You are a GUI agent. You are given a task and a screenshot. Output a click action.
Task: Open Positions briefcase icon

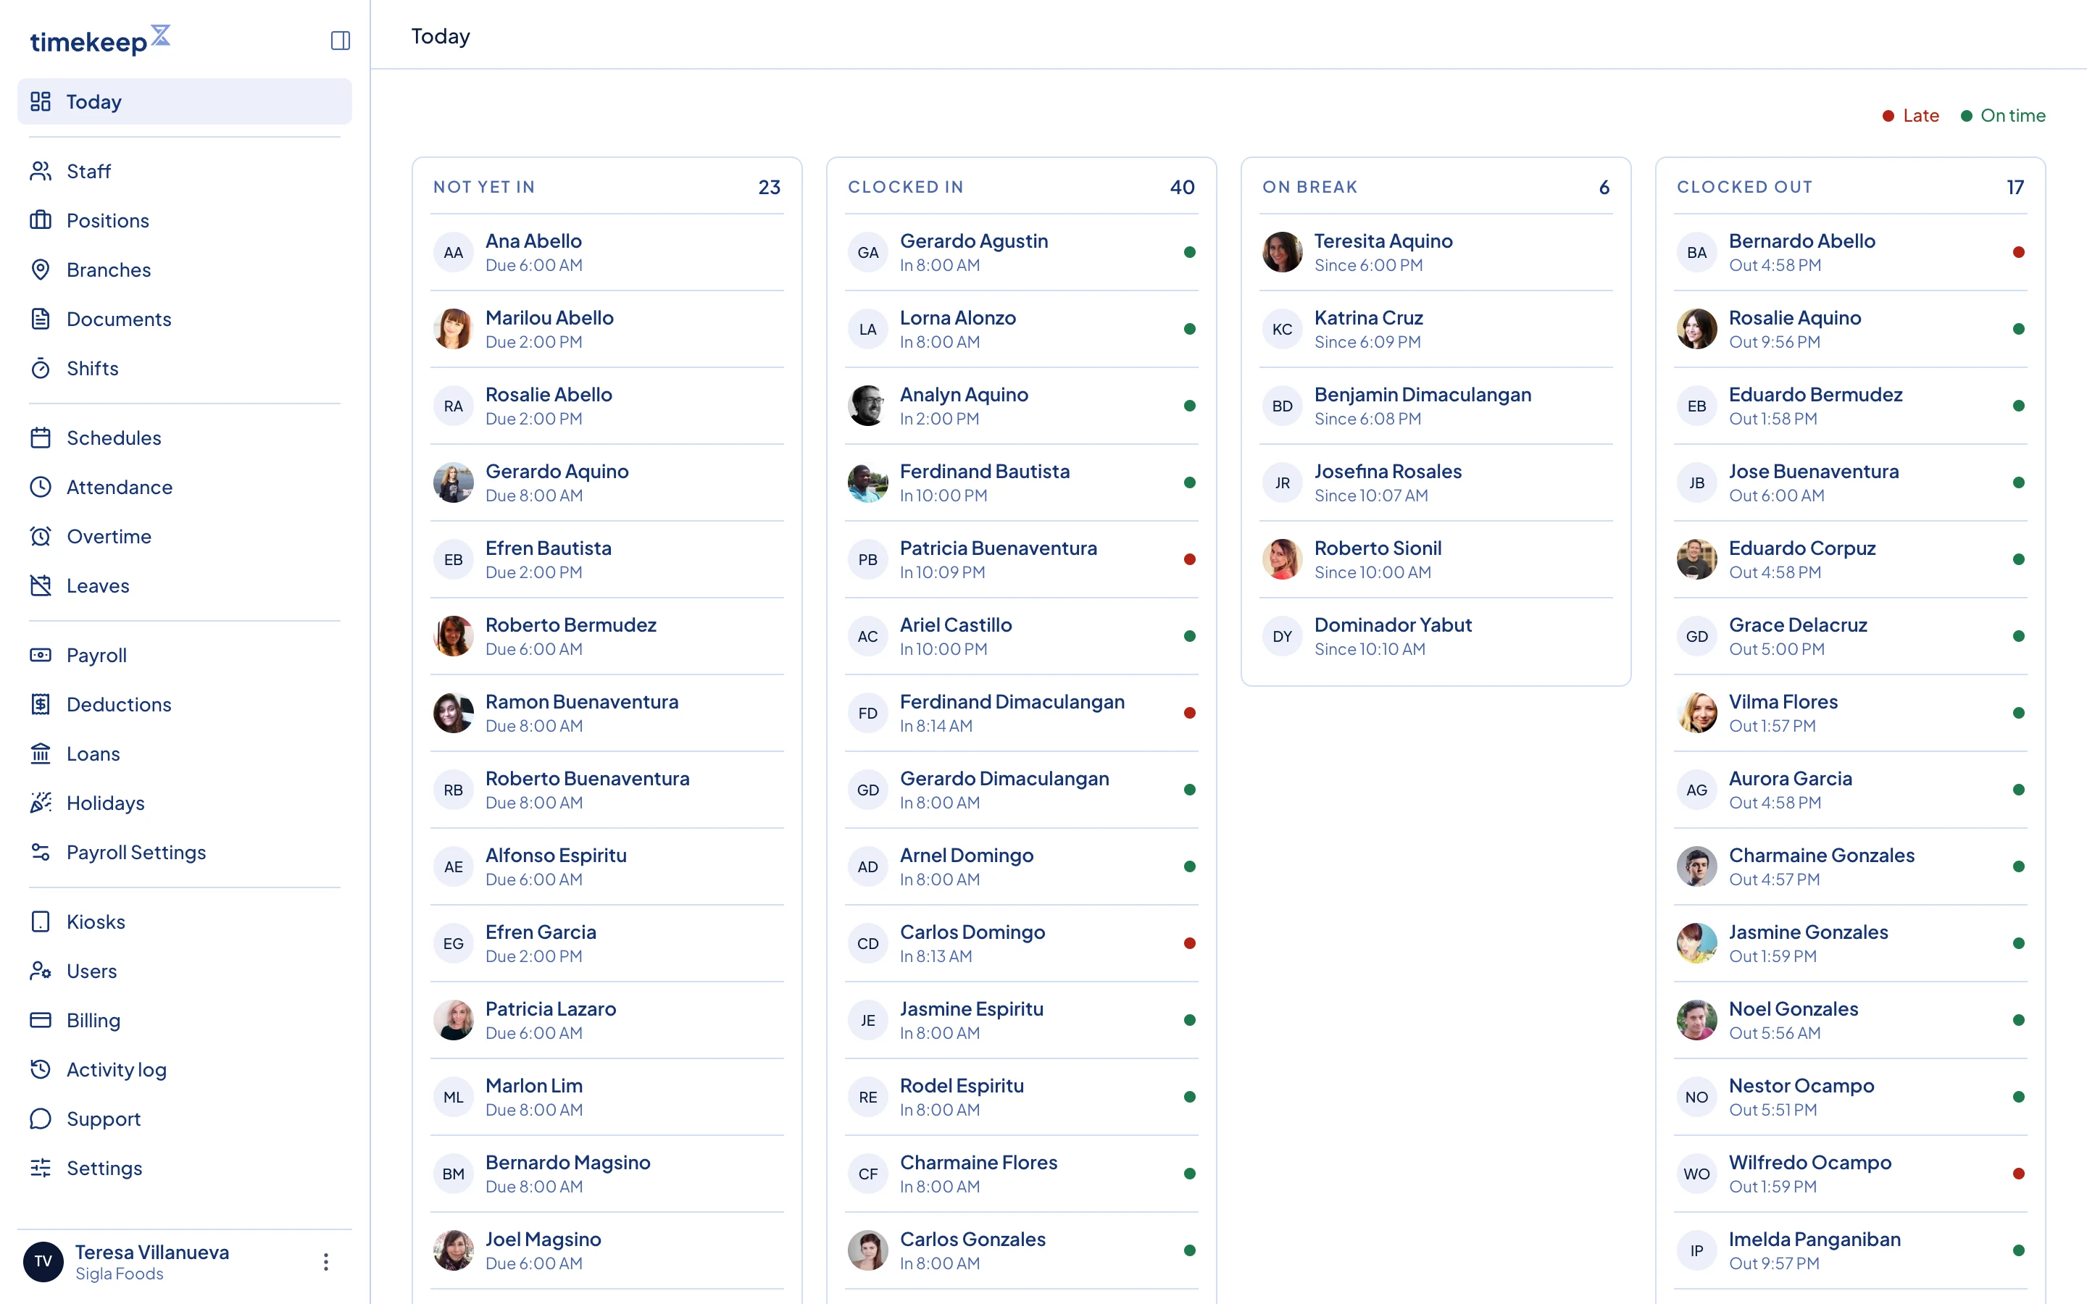point(41,220)
